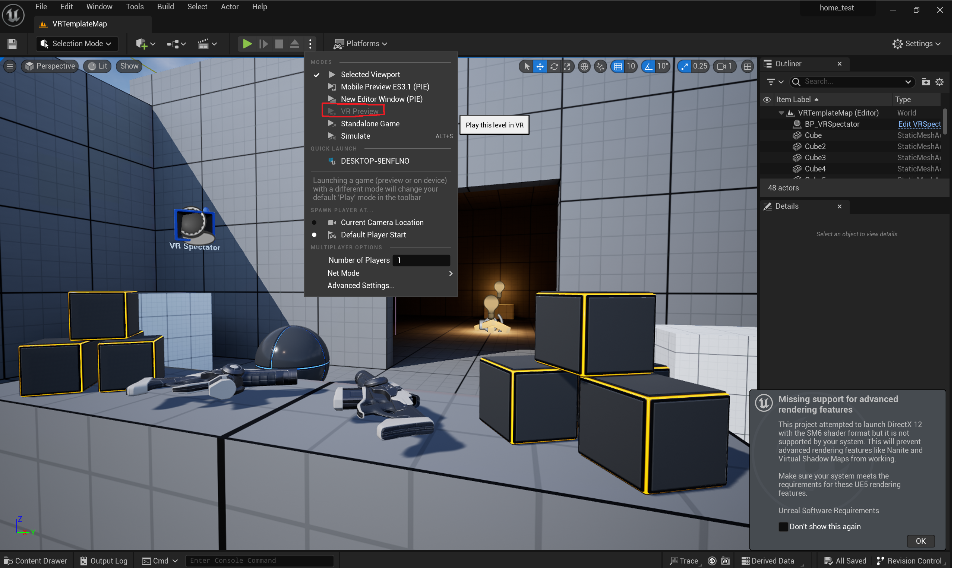Click the Unreal Software Requirements link
The width and height of the screenshot is (954, 568).
828,510
